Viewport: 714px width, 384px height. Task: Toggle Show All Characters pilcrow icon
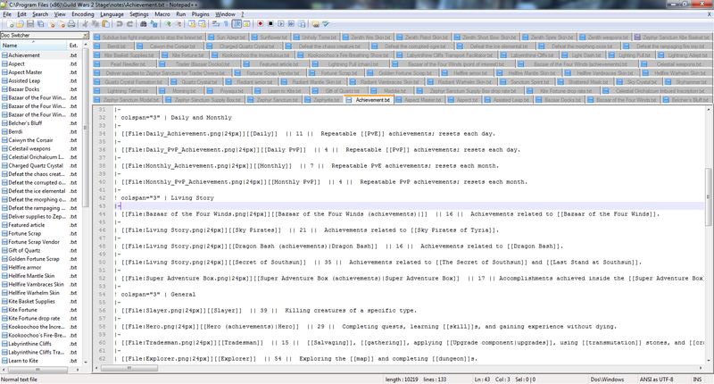pos(227,24)
